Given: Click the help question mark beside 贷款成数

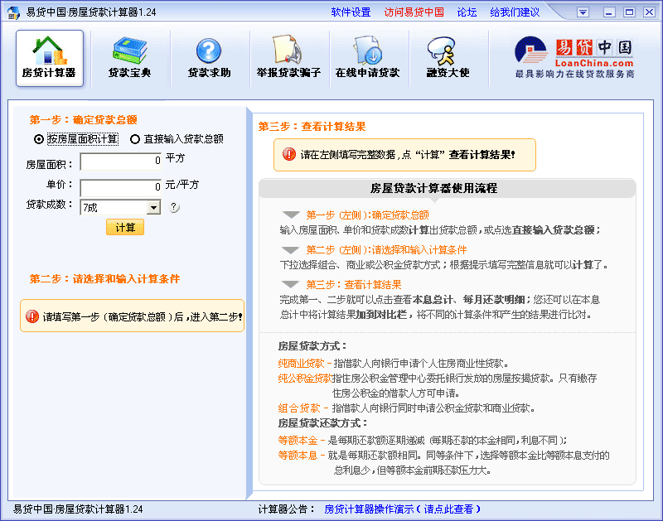Looking at the screenshot, I should [174, 208].
